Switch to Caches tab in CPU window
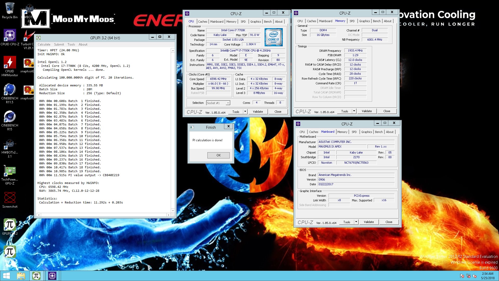The width and height of the screenshot is (499, 281). [x=202, y=22]
